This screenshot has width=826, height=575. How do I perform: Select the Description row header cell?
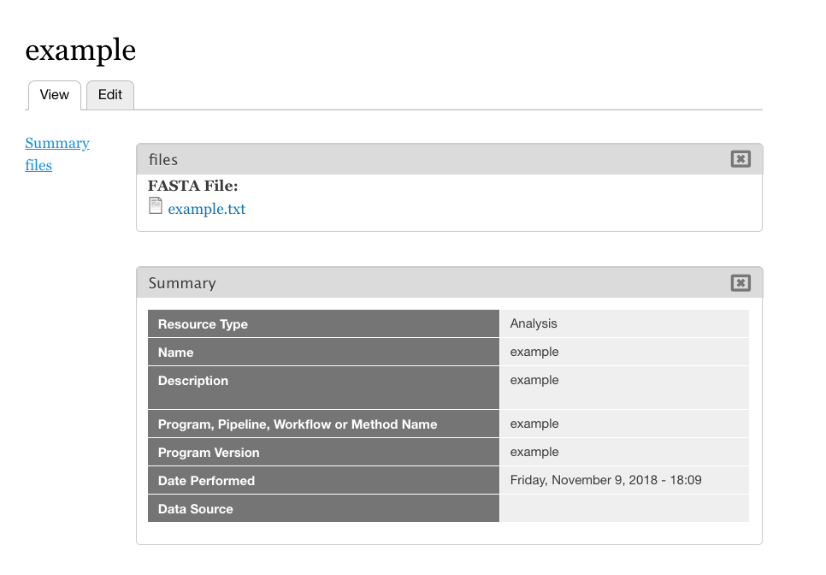point(193,381)
